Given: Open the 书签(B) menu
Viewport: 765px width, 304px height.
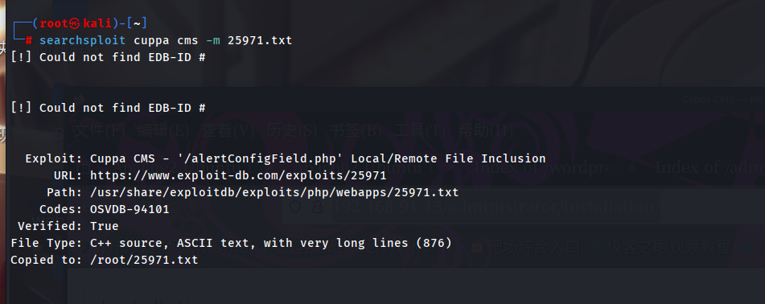Looking at the screenshot, I should [356, 131].
